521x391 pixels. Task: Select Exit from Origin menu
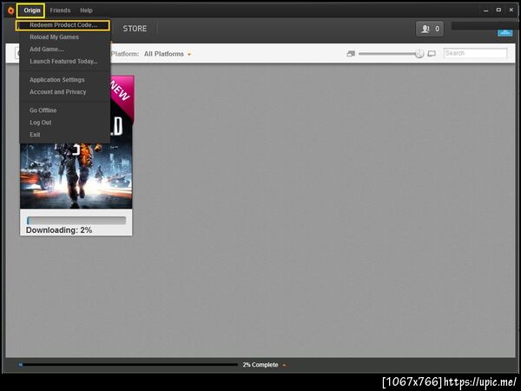coord(35,135)
